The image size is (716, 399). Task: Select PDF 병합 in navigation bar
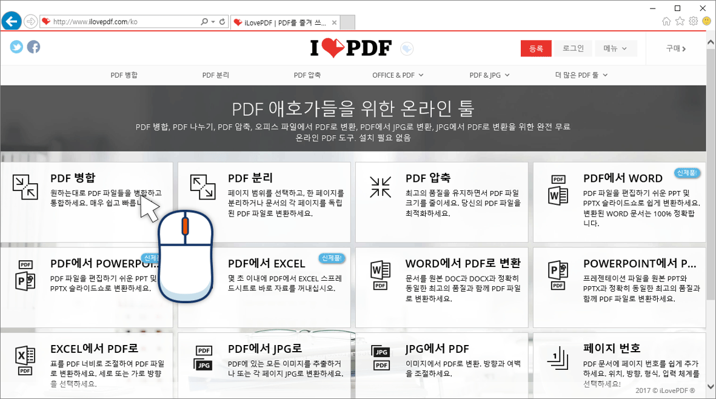(124, 75)
